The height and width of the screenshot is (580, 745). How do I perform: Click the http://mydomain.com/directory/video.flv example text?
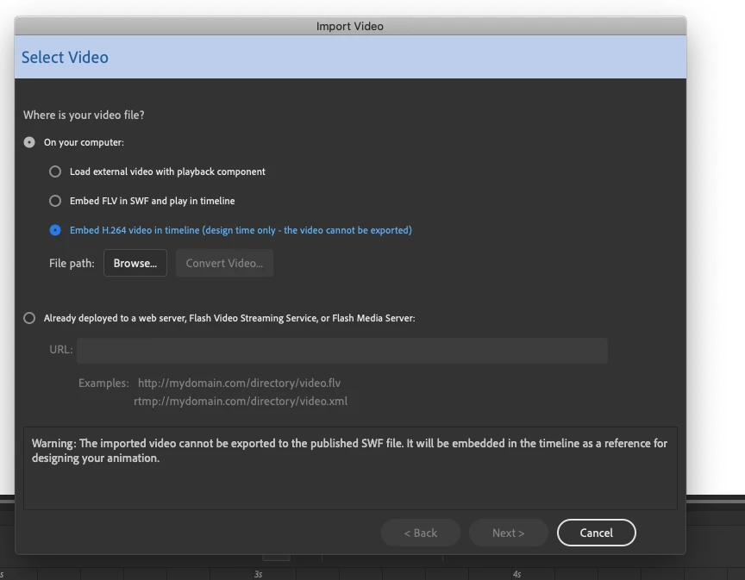240,383
